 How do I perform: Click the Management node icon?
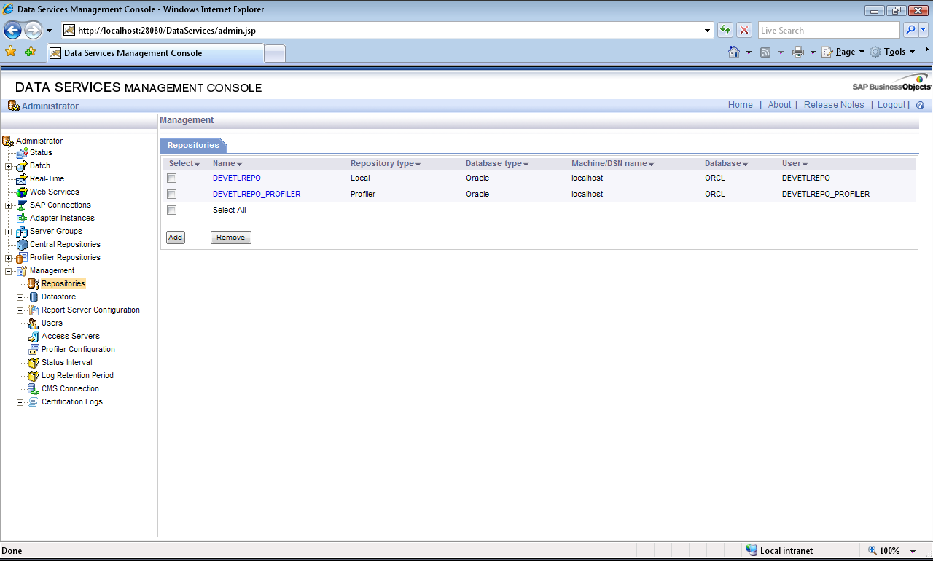[x=22, y=271]
